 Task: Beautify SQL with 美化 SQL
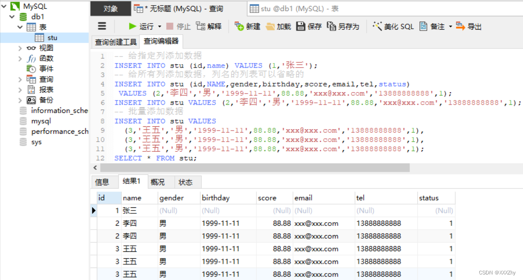393,26
